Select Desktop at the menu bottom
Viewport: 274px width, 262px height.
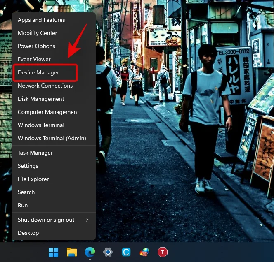pyautogui.click(x=28, y=233)
